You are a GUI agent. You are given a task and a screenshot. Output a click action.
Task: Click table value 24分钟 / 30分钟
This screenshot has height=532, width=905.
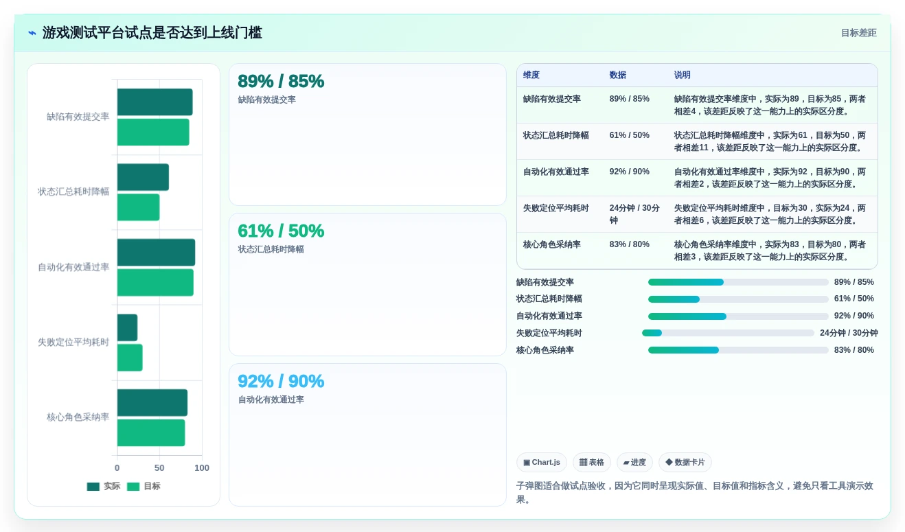tap(634, 214)
